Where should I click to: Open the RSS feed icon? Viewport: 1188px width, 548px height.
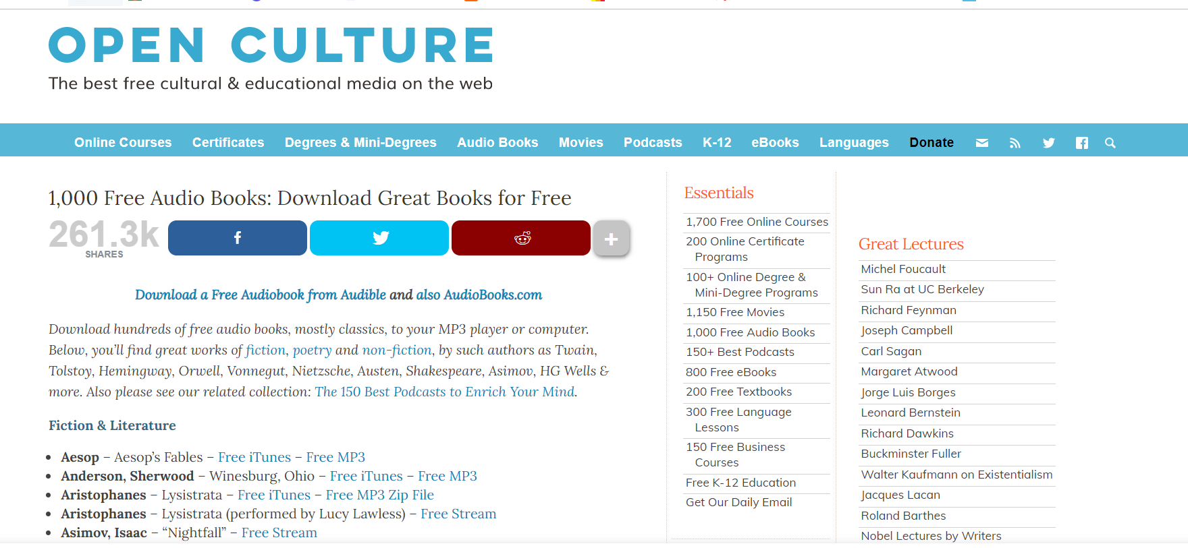click(1015, 143)
